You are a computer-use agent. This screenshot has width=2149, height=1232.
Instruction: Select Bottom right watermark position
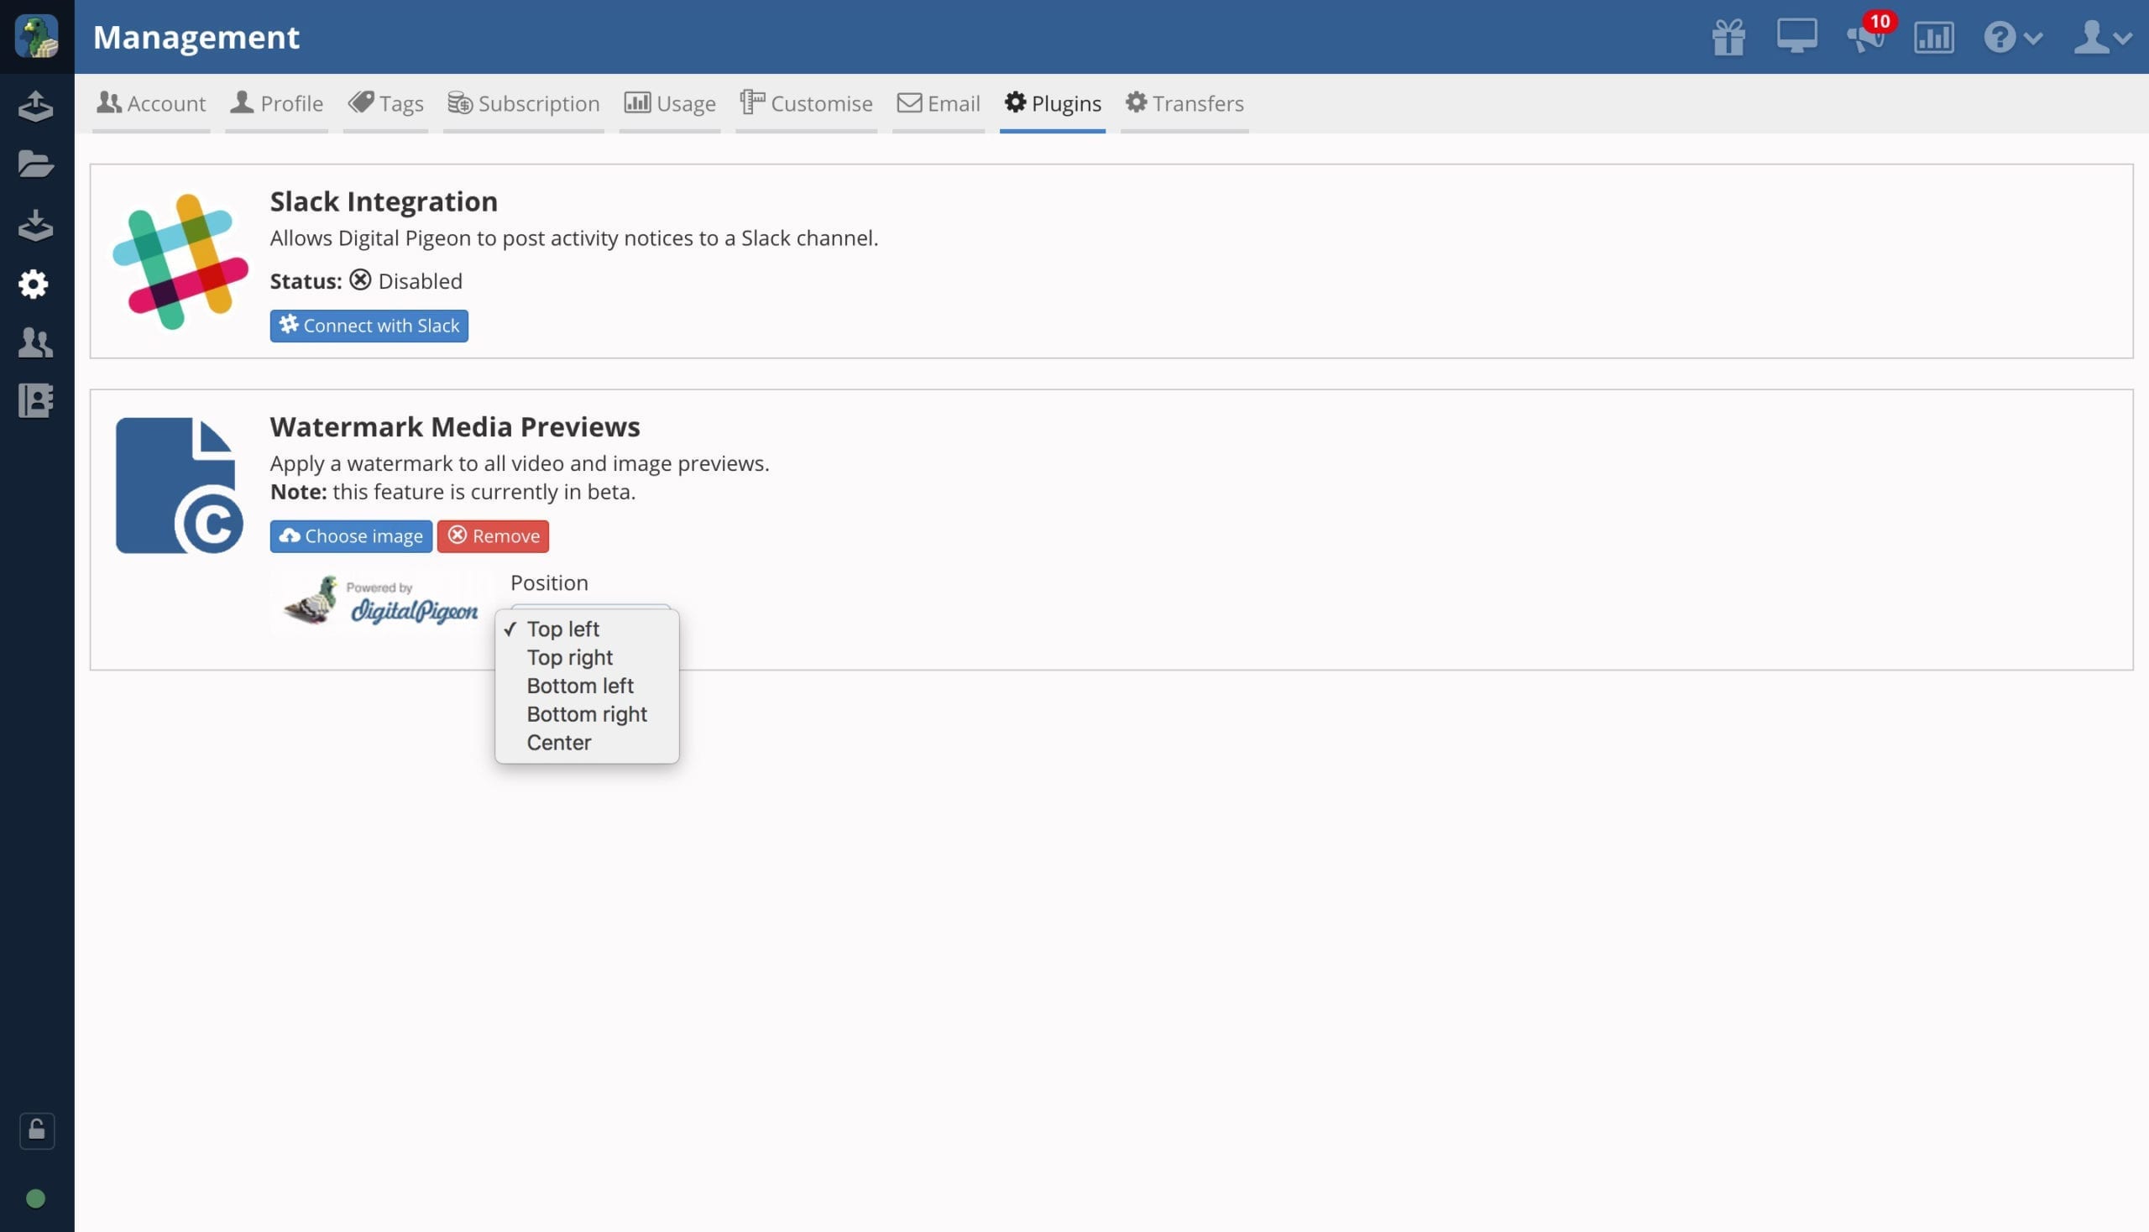point(588,714)
